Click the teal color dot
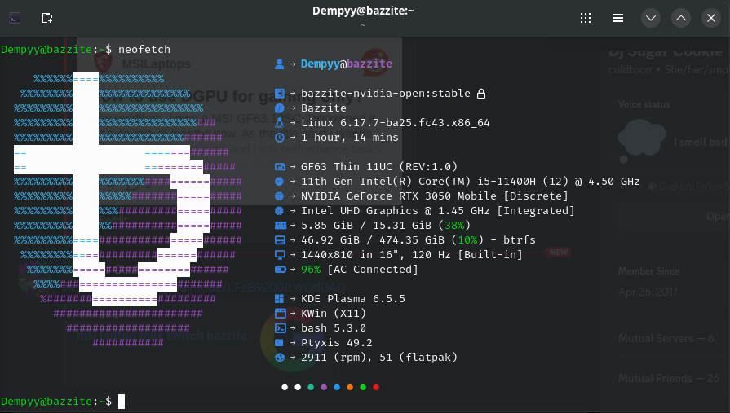Viewport: 730px width, 413px height. 311,387
